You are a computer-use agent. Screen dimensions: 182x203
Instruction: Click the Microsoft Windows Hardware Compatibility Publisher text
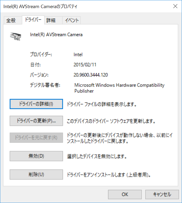tap(119, 88)
